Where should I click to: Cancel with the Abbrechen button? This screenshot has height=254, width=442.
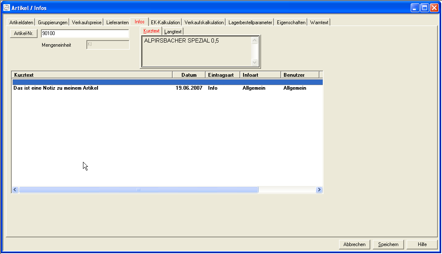pyautogui.click(x=354, y=244)
